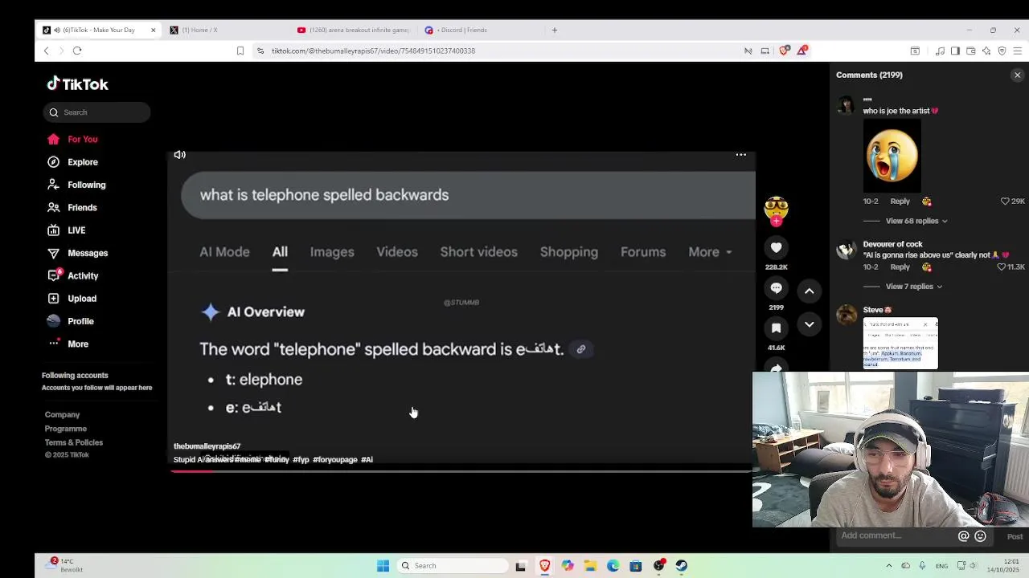Viewport: 1029px width, 578px height.
Task: Open a new browser tab
Action: coord(554,30)
